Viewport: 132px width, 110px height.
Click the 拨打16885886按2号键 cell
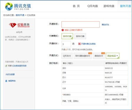click(x=116, y=95)
